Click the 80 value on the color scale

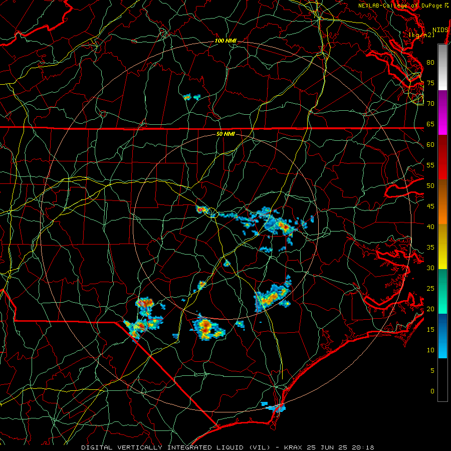pyautogui.click(x=430, y=63)
